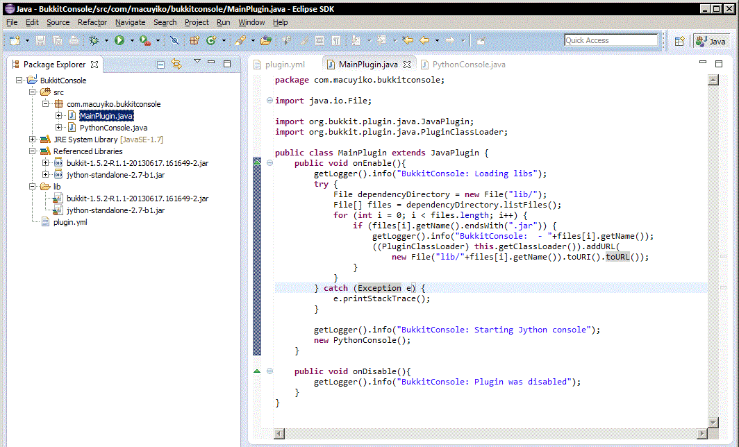
Task: Open the Navigate menu
Action: point(130,22)
